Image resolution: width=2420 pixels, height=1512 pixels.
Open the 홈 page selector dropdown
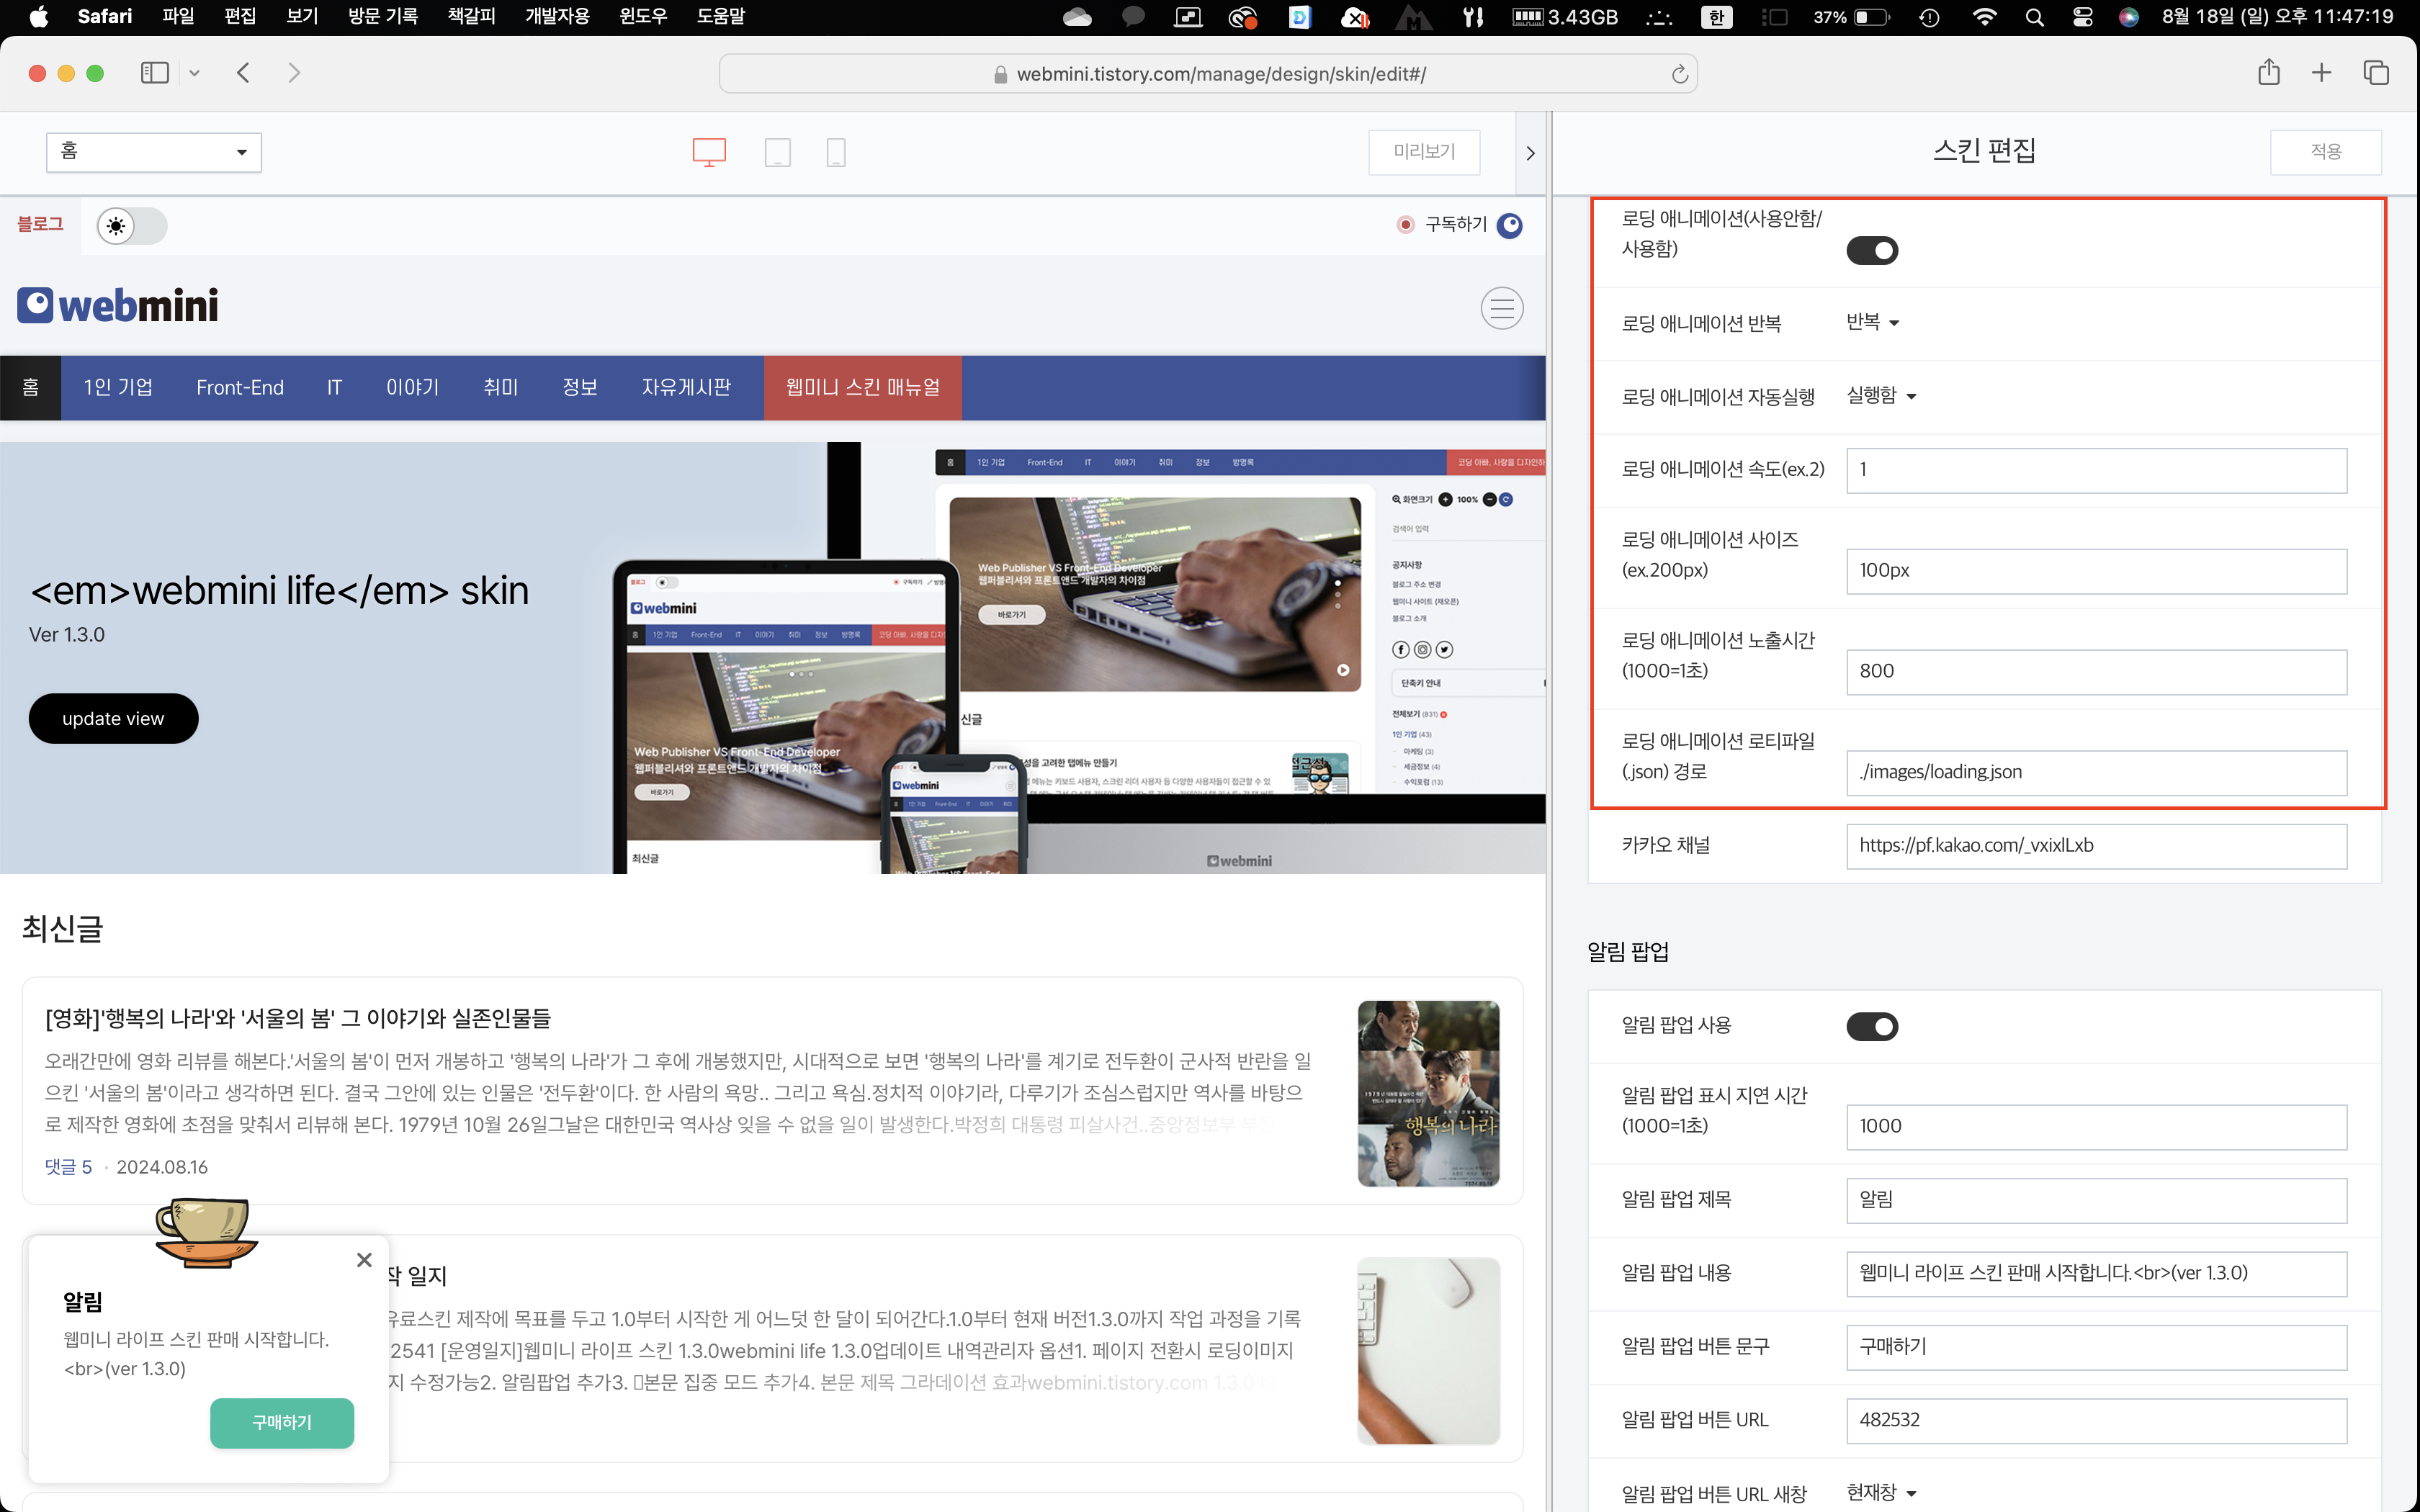tap(154, 152)
